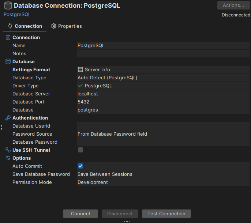This screenshot has height=223, width=251.
Task: Open the Settings Format Server Info dropdown
Action: [x=163, y=69]
